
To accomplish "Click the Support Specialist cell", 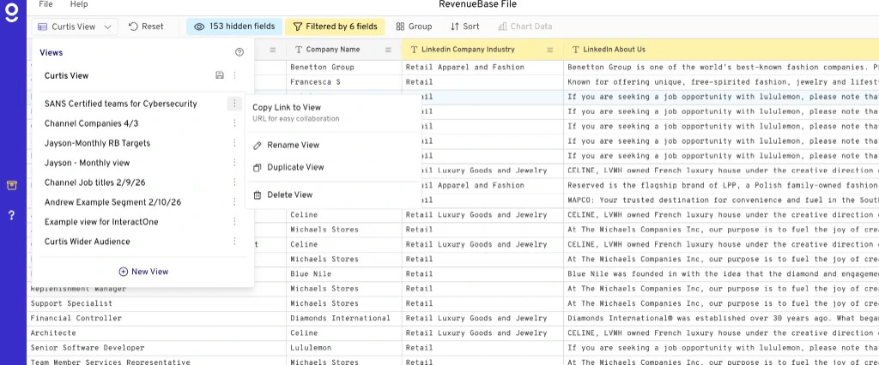I will coord(156,303).
